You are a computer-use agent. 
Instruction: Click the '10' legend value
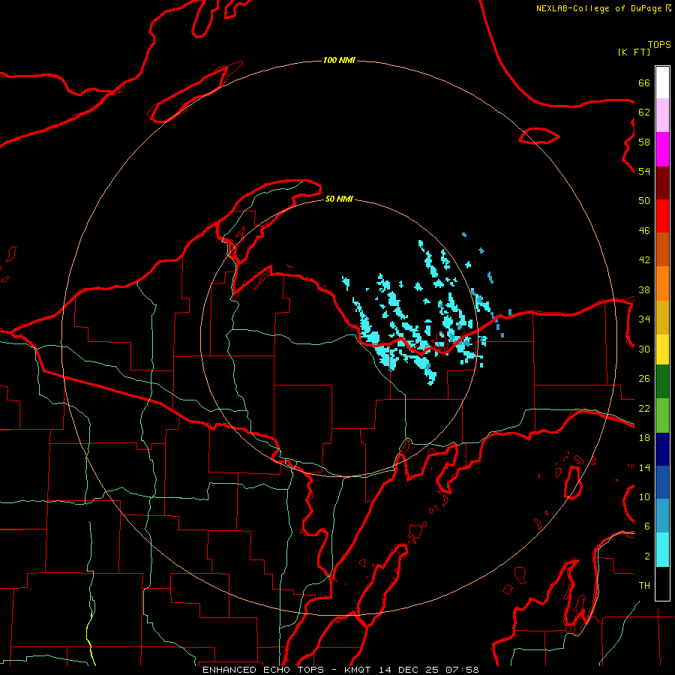(x=644, y=496)
